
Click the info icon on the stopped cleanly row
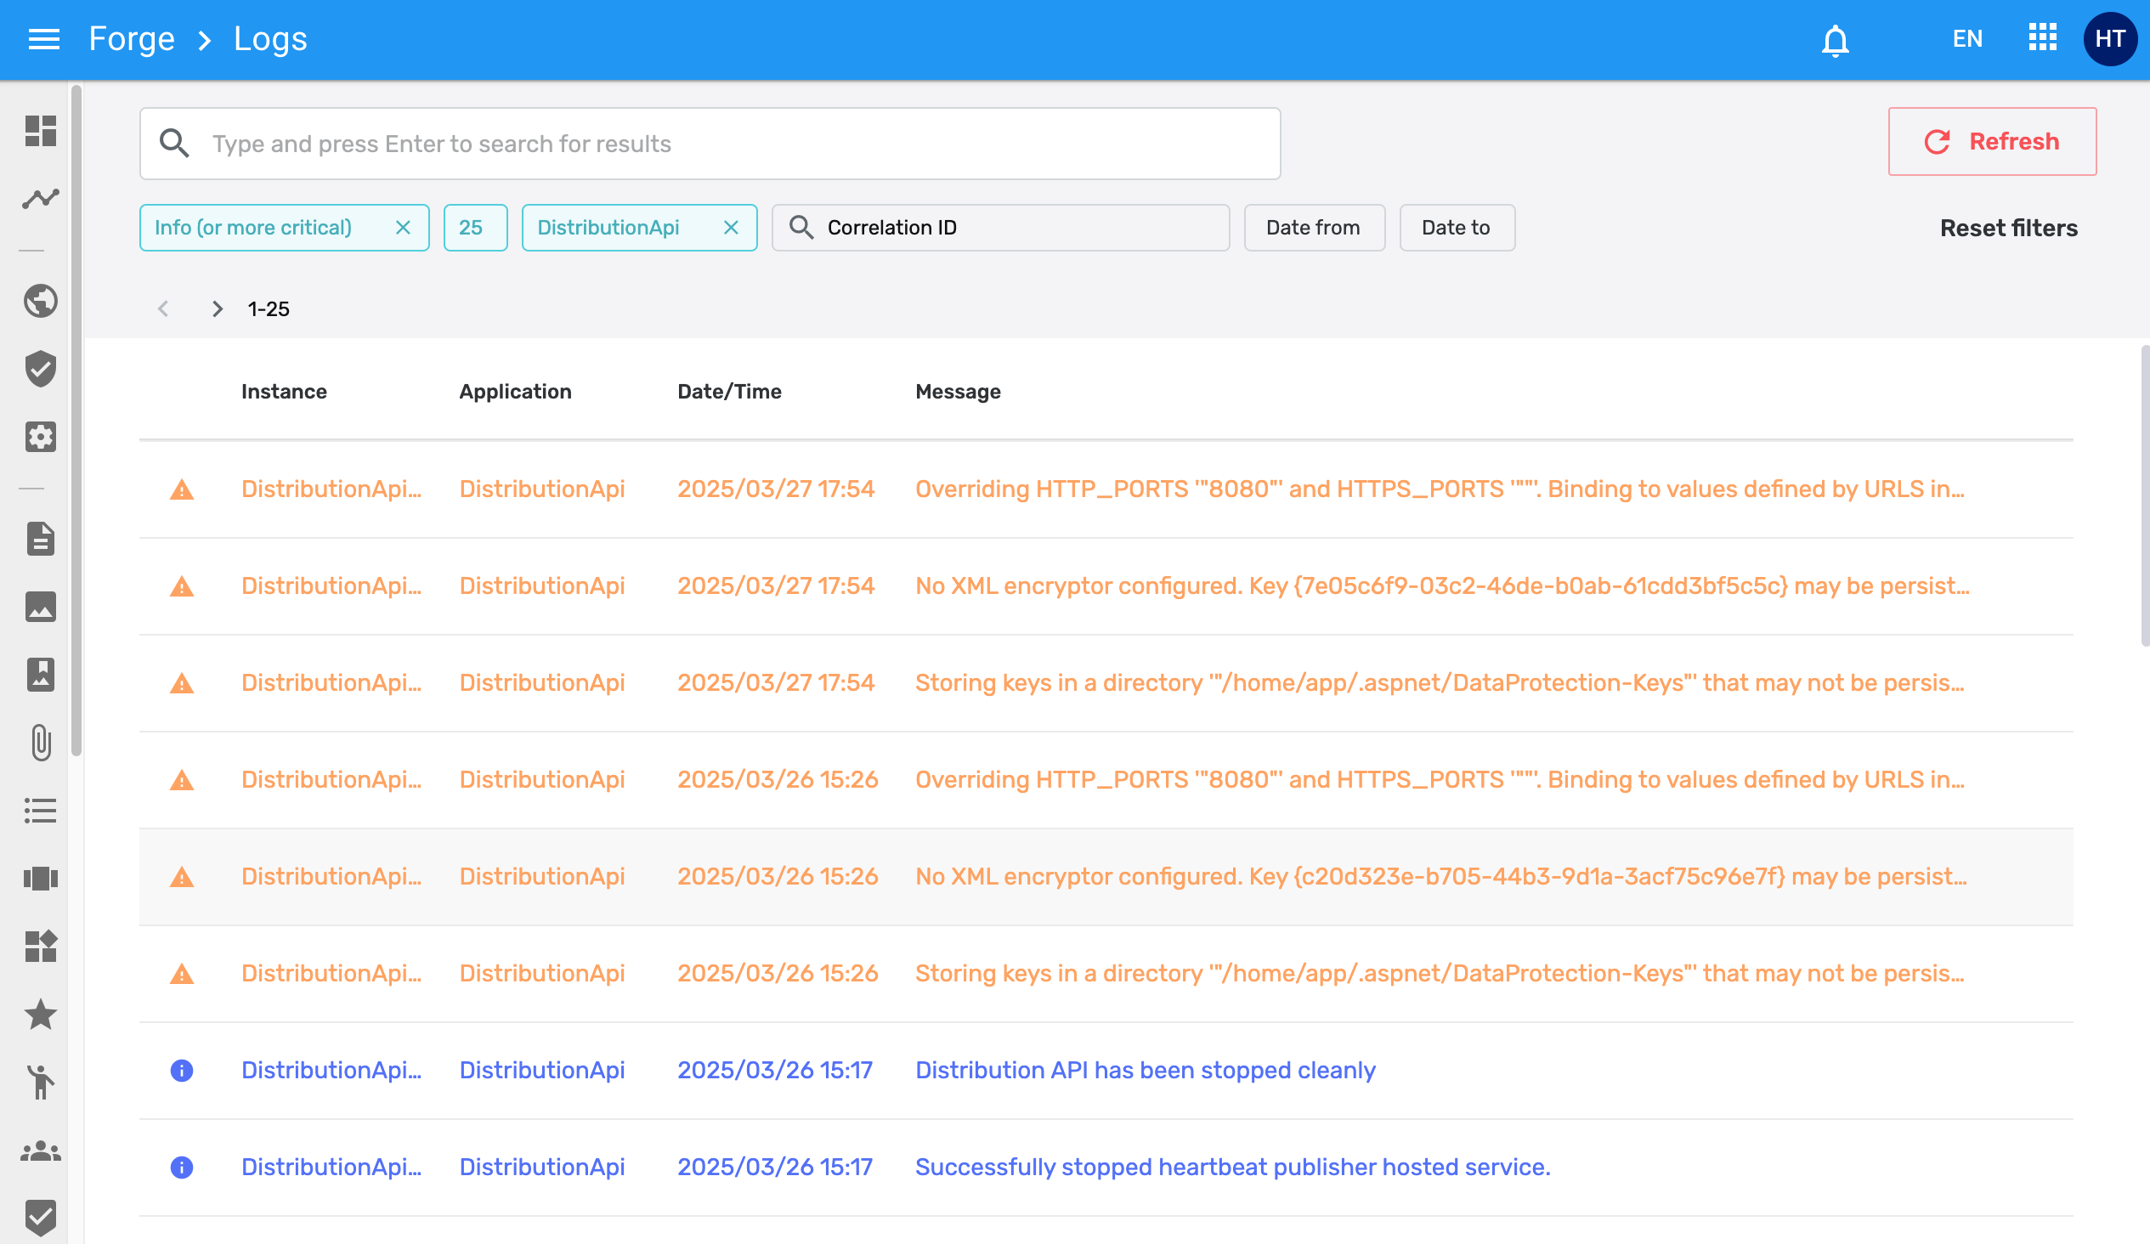[x=182, y=1070]
